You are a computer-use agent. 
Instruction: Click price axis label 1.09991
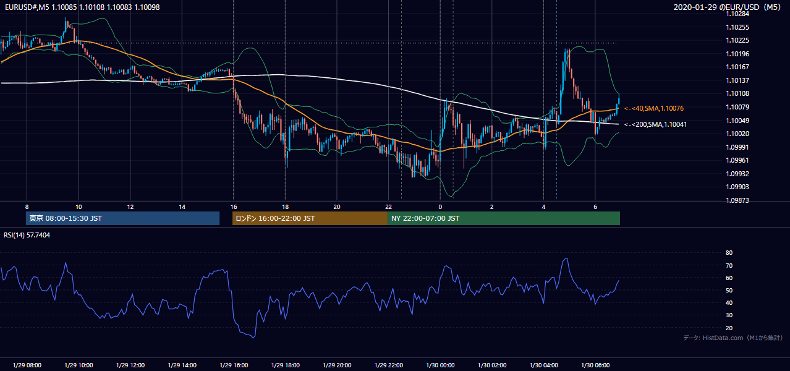click(738, 147)
